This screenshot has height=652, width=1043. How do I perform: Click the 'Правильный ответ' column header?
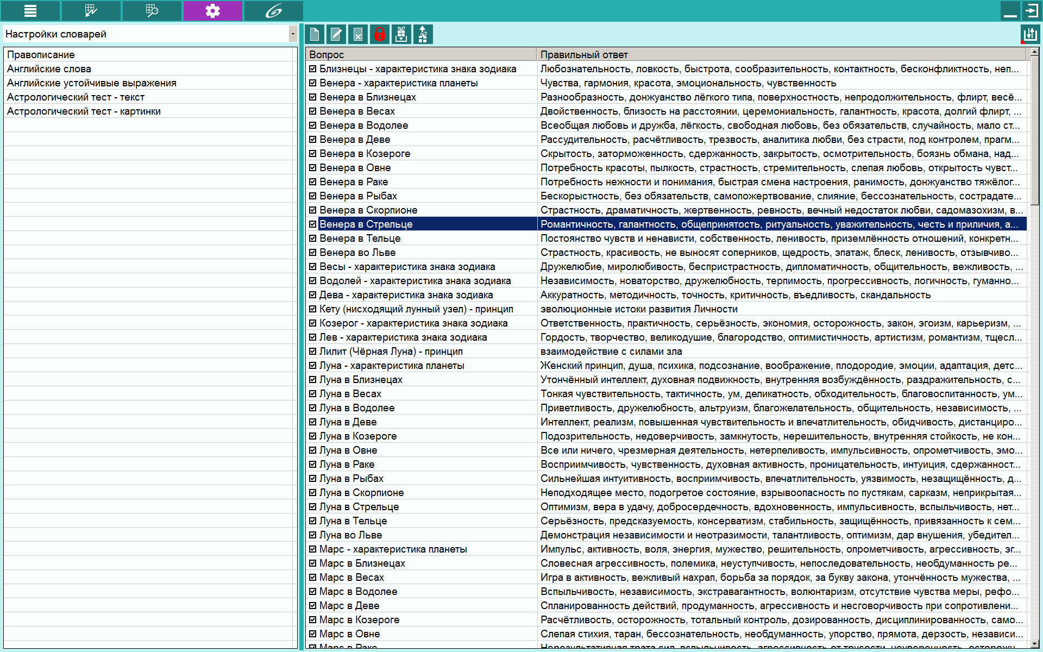(782, 54)
